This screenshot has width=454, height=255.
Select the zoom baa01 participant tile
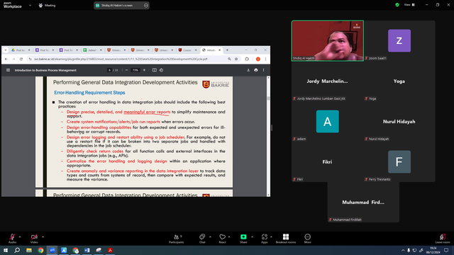tap(399, 41)
